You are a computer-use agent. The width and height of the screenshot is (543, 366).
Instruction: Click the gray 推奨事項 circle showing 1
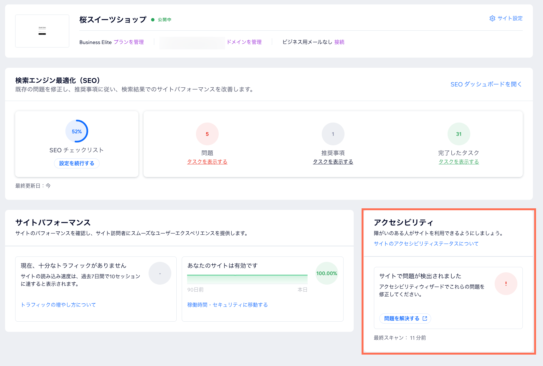pos(333,134)
